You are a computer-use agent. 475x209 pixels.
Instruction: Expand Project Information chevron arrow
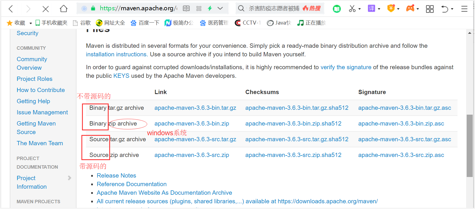[69, 178]
